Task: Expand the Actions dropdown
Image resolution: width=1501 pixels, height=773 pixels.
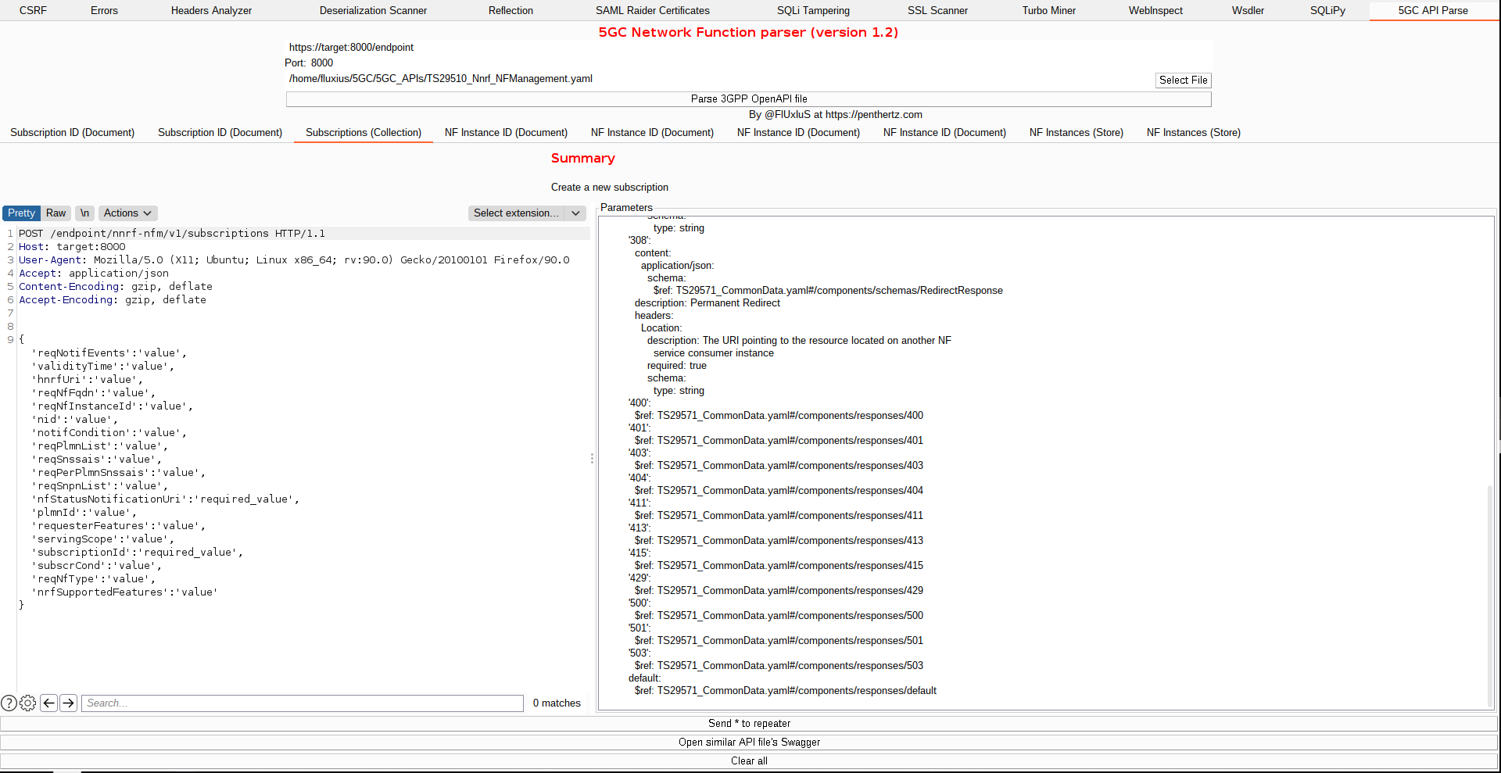Action: tap(127, 213)
